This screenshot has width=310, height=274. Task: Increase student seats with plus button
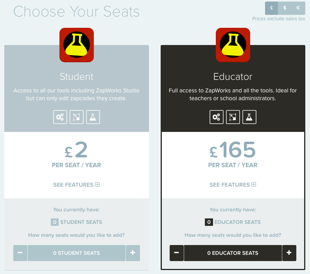tap(133, 253)
